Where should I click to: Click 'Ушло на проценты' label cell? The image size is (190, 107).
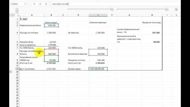[x=32, y=45]
